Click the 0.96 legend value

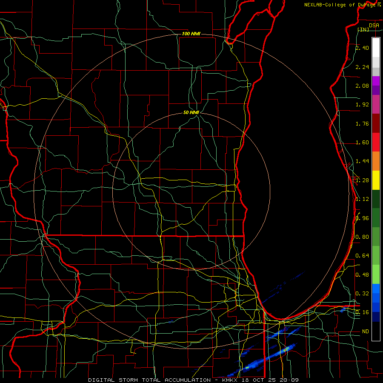[x=362, y=218]
